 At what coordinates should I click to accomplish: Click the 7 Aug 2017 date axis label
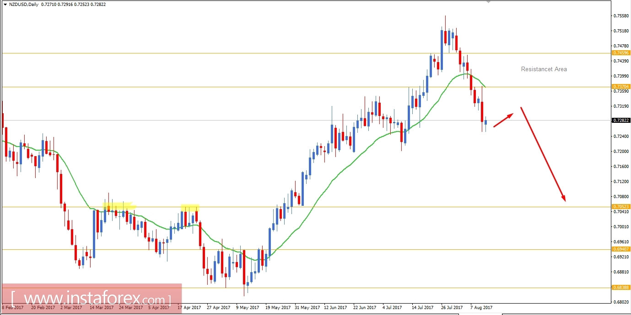click(481, 308)
